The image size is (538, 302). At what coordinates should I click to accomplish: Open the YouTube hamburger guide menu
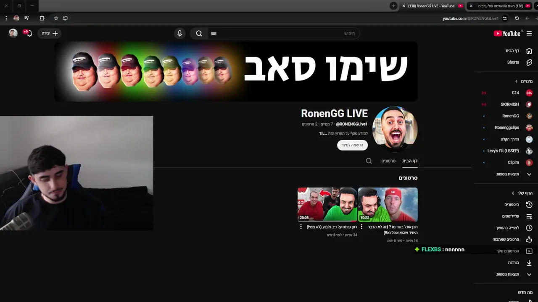(x=529, y=34)
